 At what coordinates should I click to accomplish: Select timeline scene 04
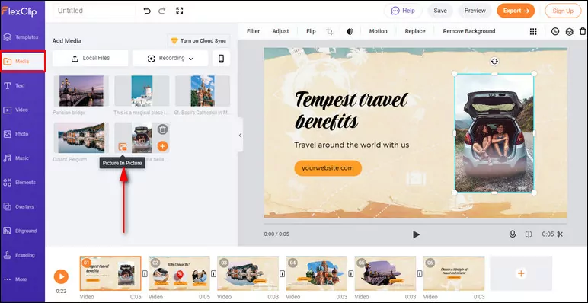[317, 273]
